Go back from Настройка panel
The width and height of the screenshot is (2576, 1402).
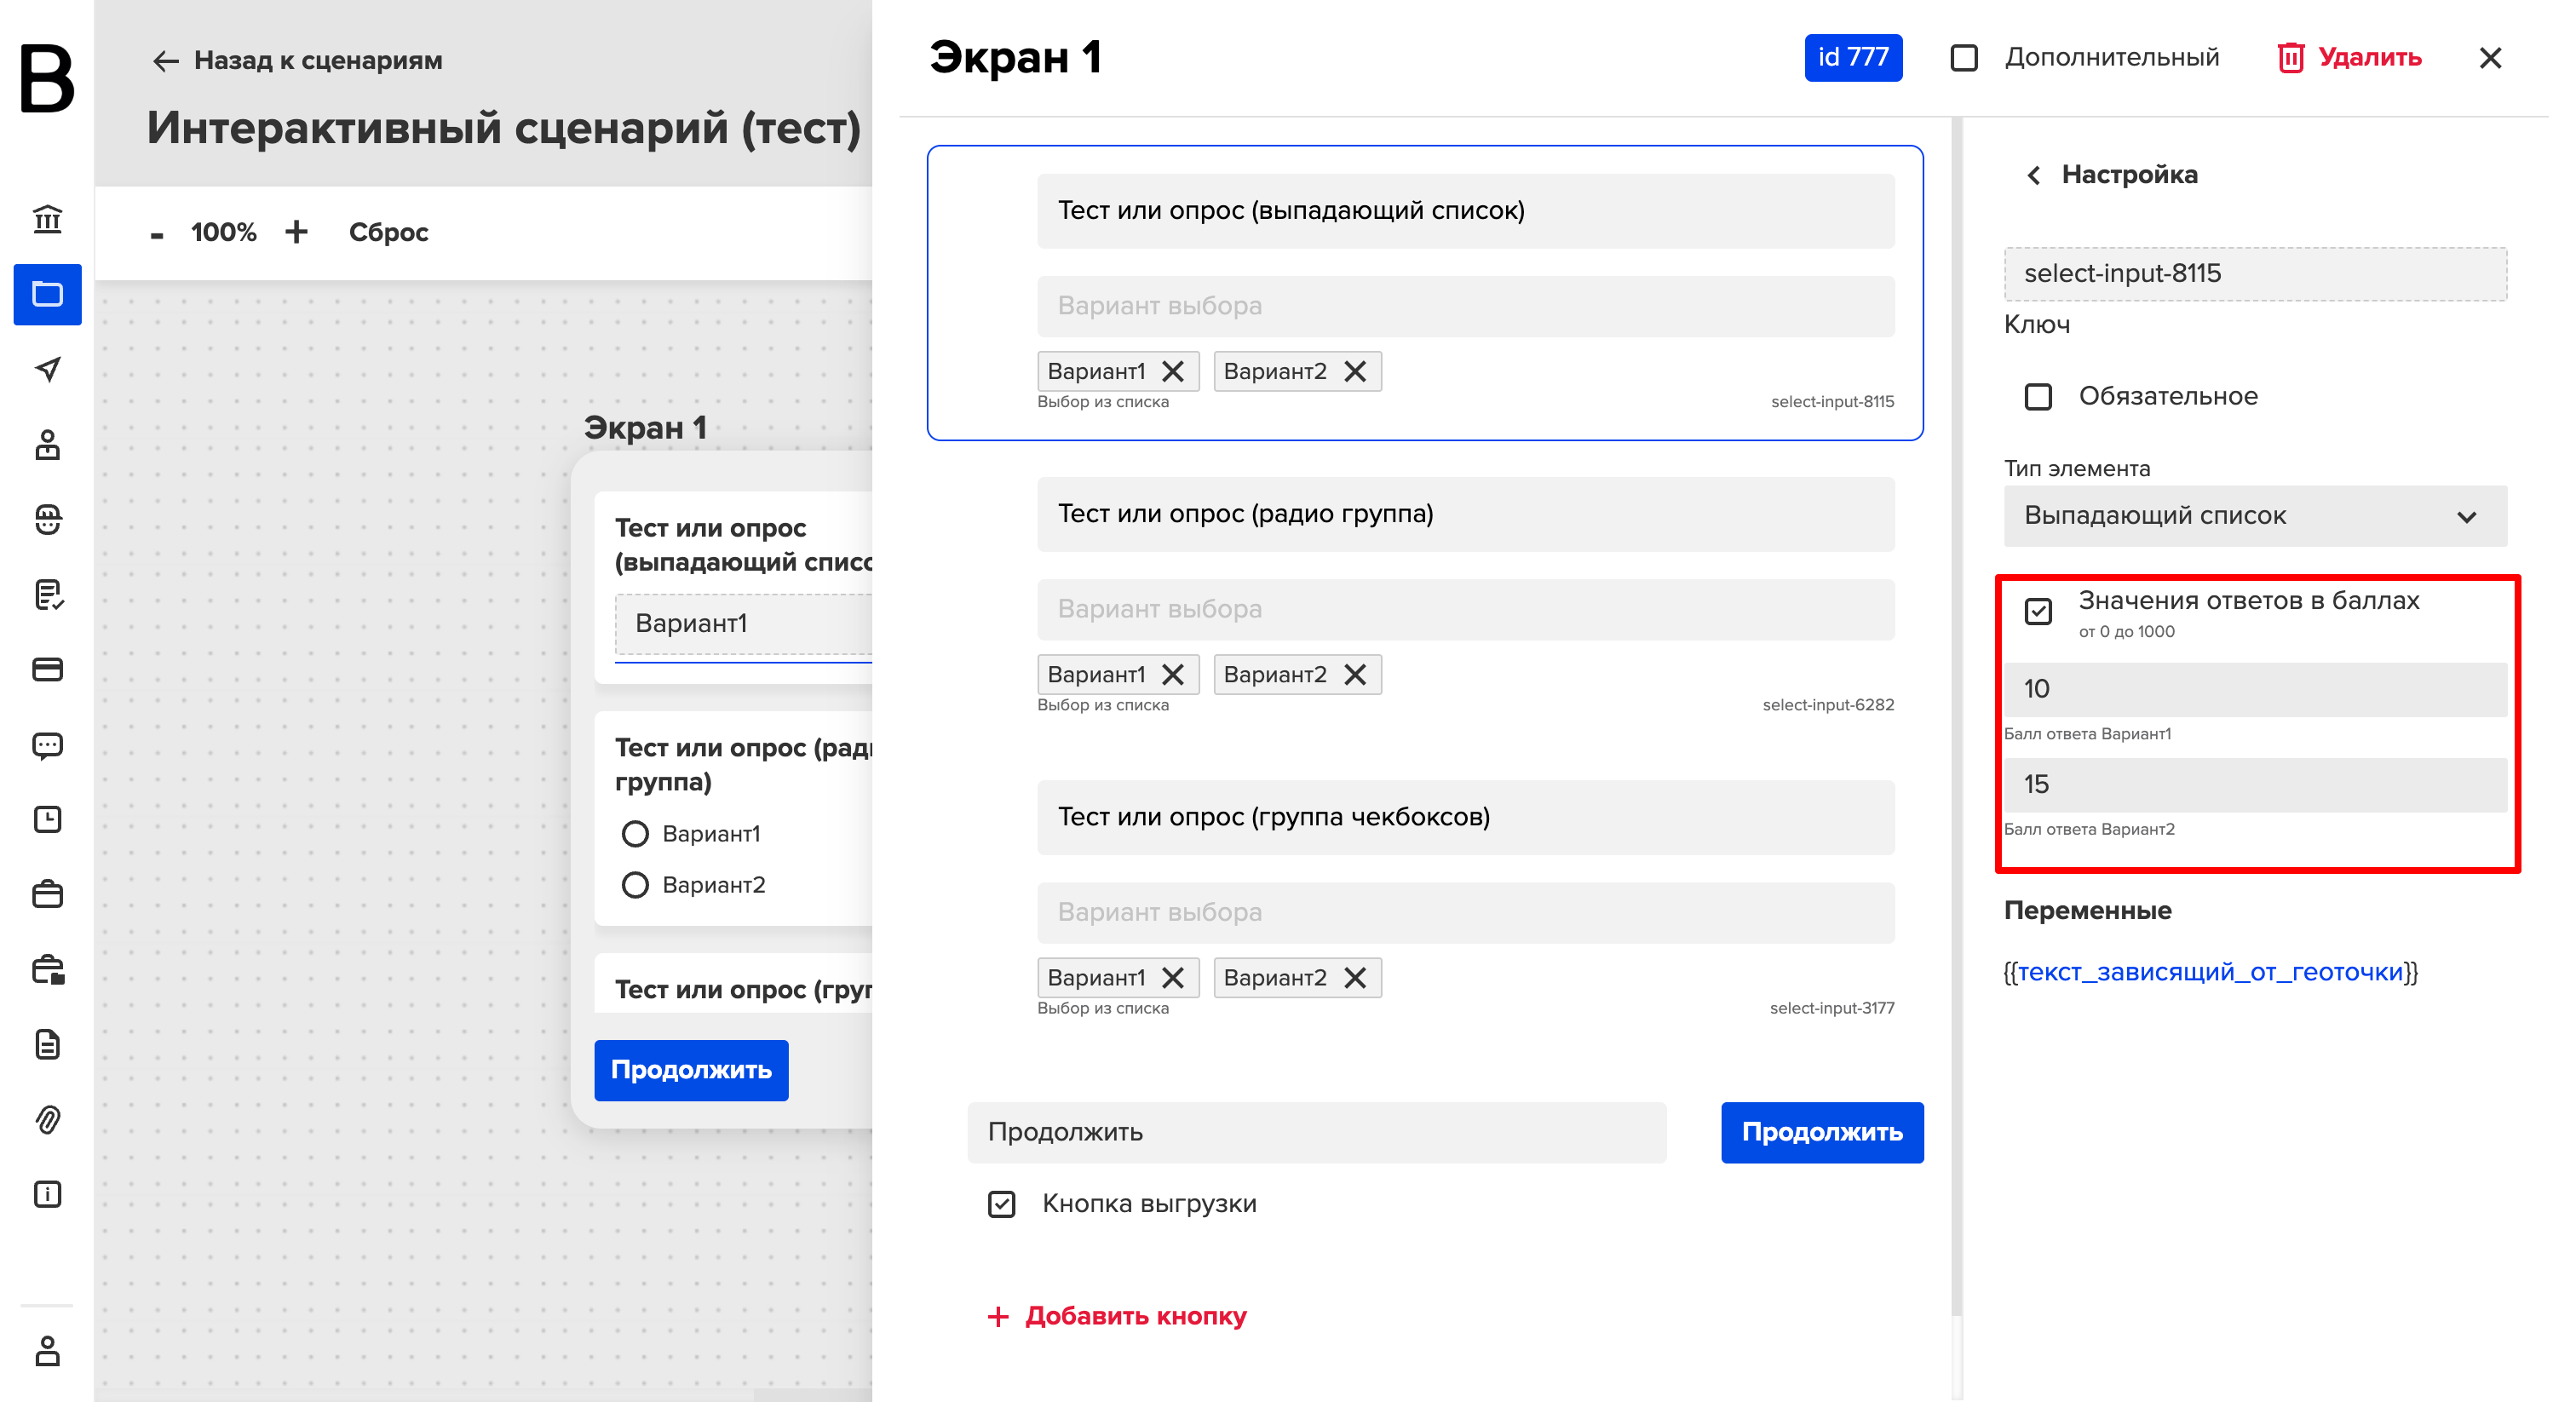tap(2032, 175)
